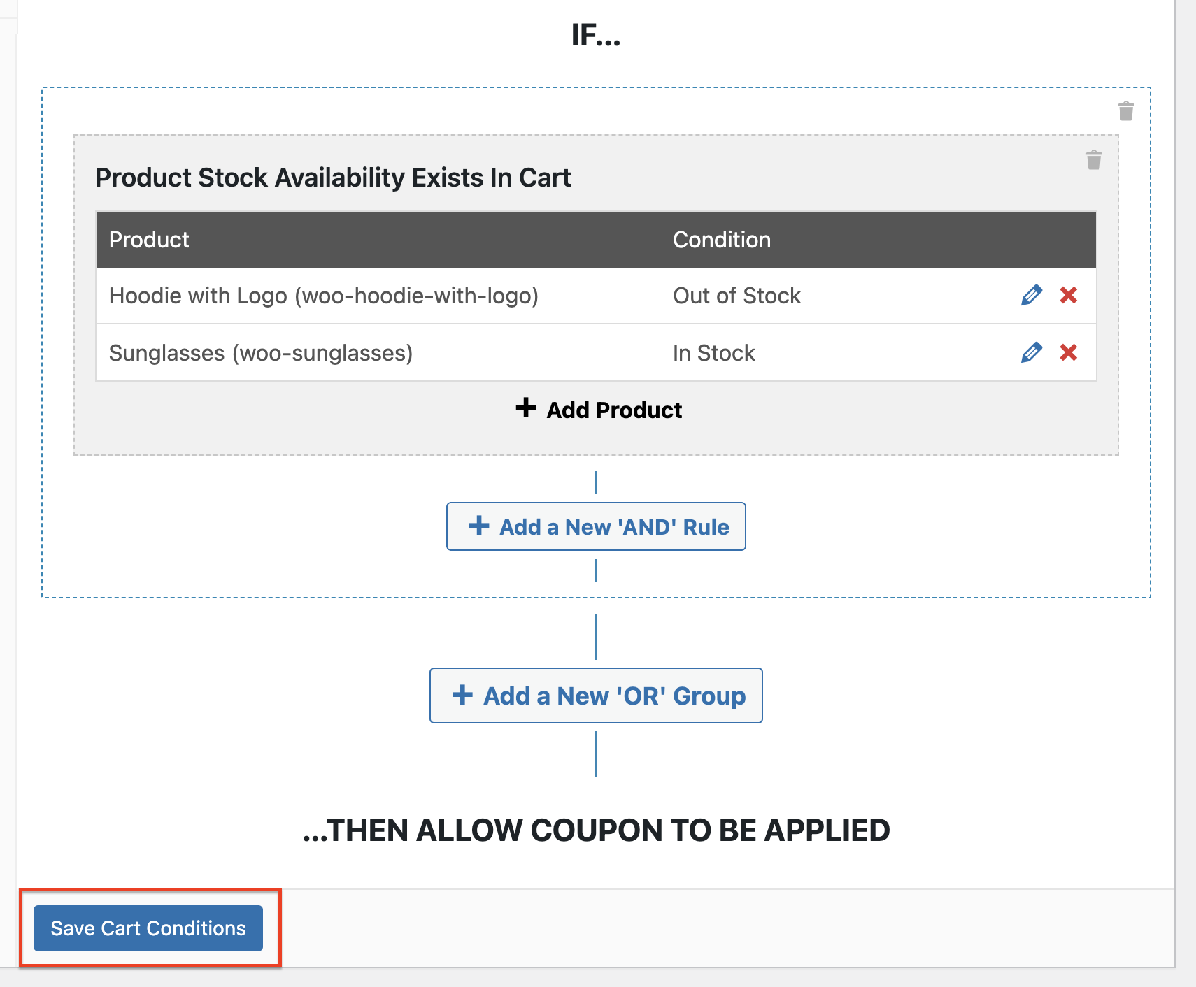The width and height of the screenshot is (1196, 987).
Task: Edit the Sunglasses product row
Action: point(1032,353)
